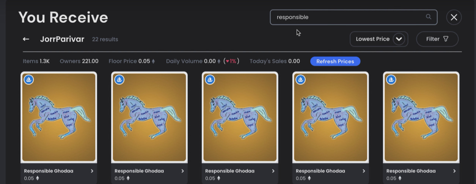The image size is (476, 184).
Task: Select the first horse NFT thumbnail
Action: point(59,117)
